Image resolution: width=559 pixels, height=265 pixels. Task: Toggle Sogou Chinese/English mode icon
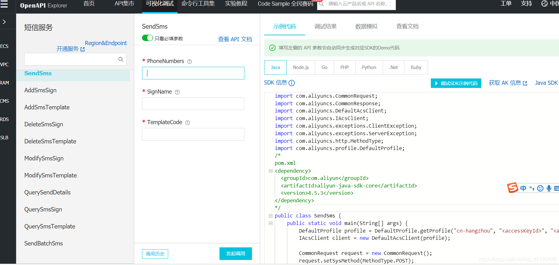click(523, 188)
